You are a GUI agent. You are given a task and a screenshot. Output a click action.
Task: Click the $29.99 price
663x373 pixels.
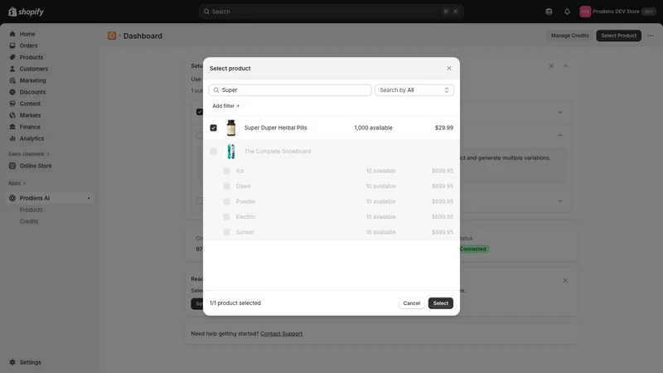pos(444,128)
